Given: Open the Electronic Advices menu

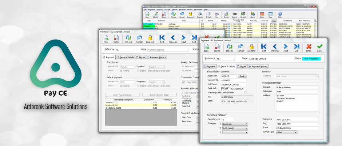Looking at the screenshot, I should click(186, 9).
